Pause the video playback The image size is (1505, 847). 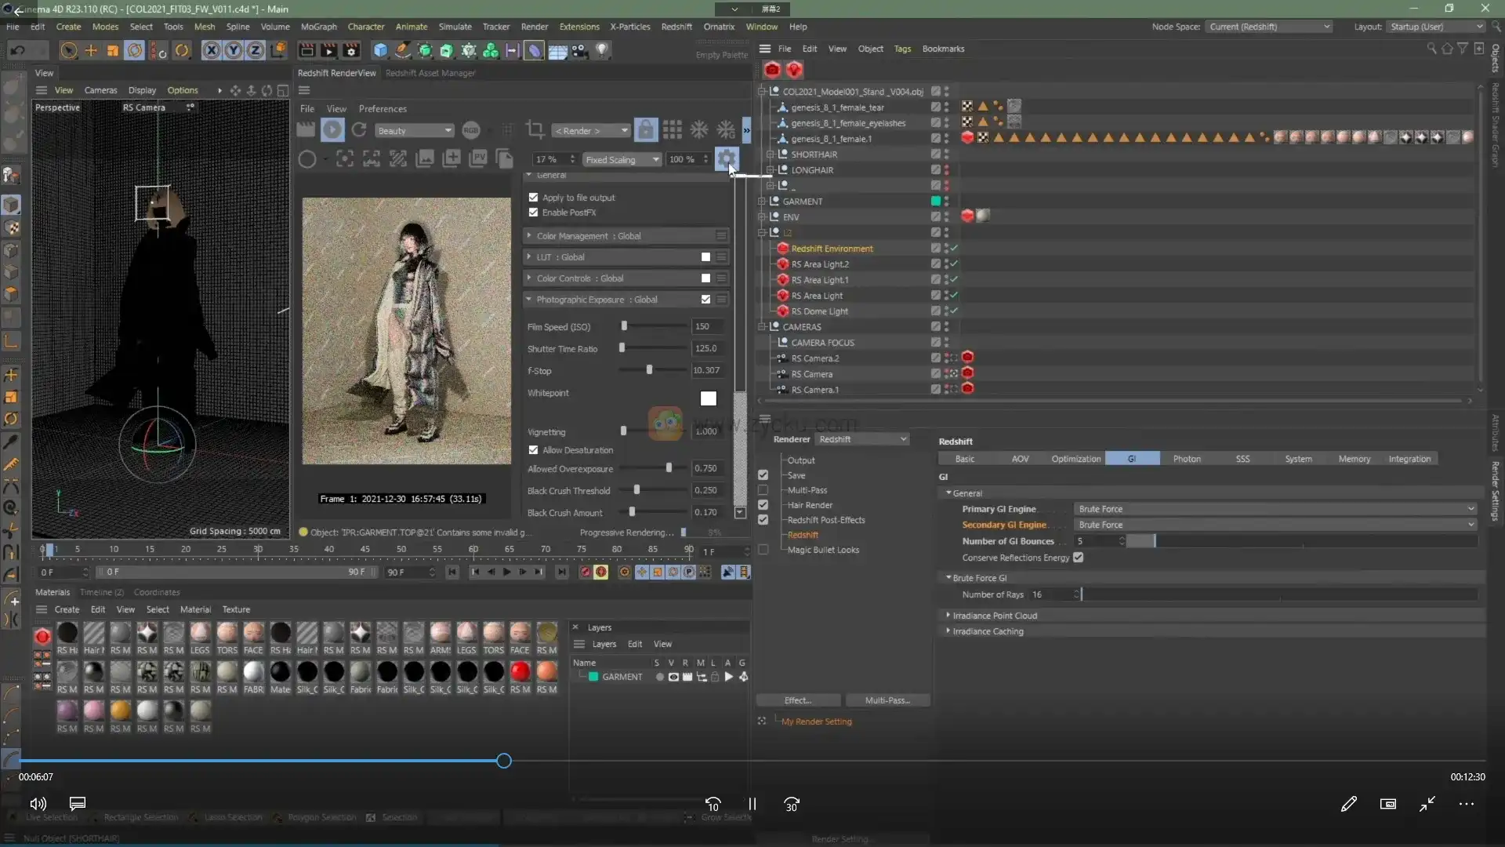(x=752, y=804)
